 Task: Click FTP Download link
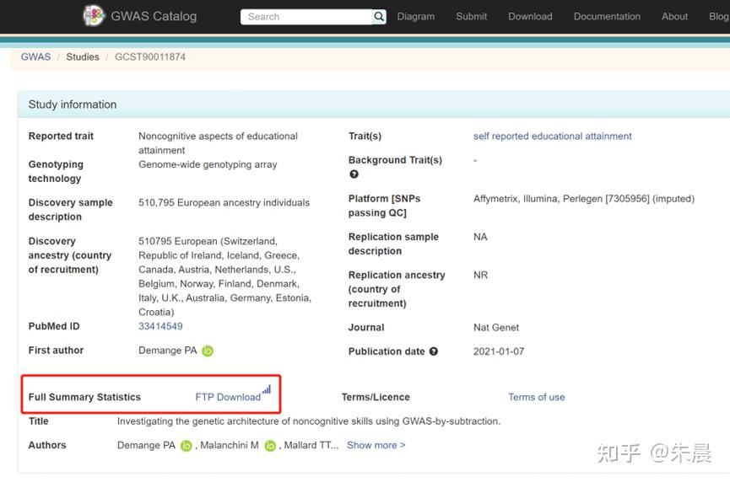point(228,398)
